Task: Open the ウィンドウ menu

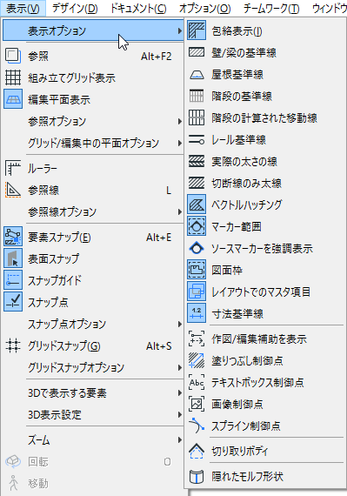Action: pyautogui.click(x=329, y=8)
